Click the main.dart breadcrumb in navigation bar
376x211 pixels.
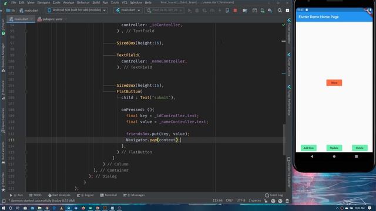point(29,11)
